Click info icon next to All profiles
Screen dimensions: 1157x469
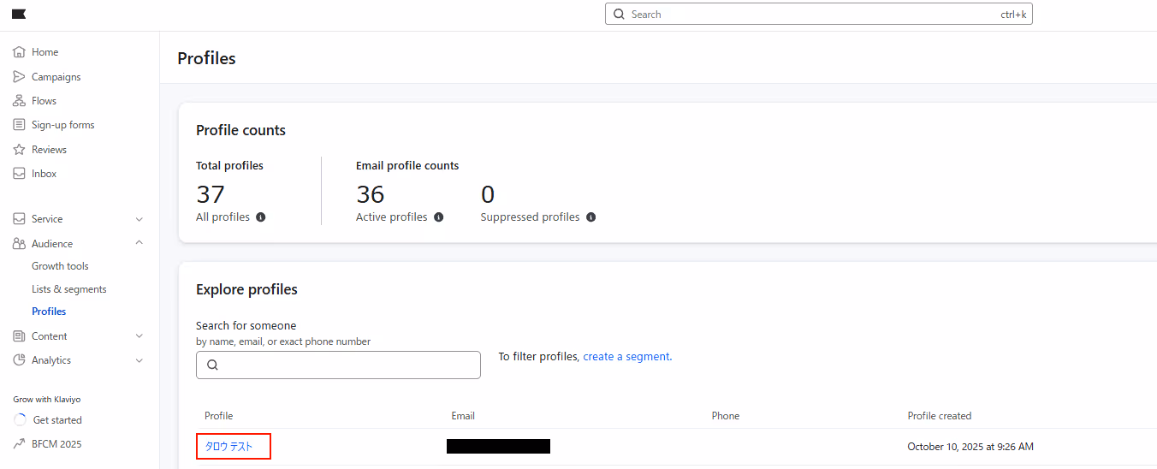(x=261, y=217)
